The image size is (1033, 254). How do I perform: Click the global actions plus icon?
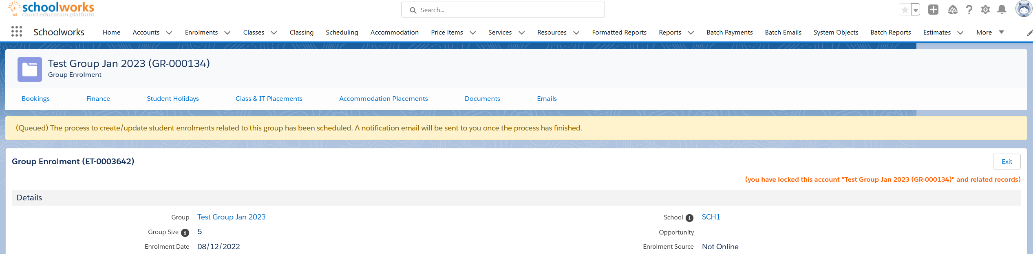tap(933, 10)
